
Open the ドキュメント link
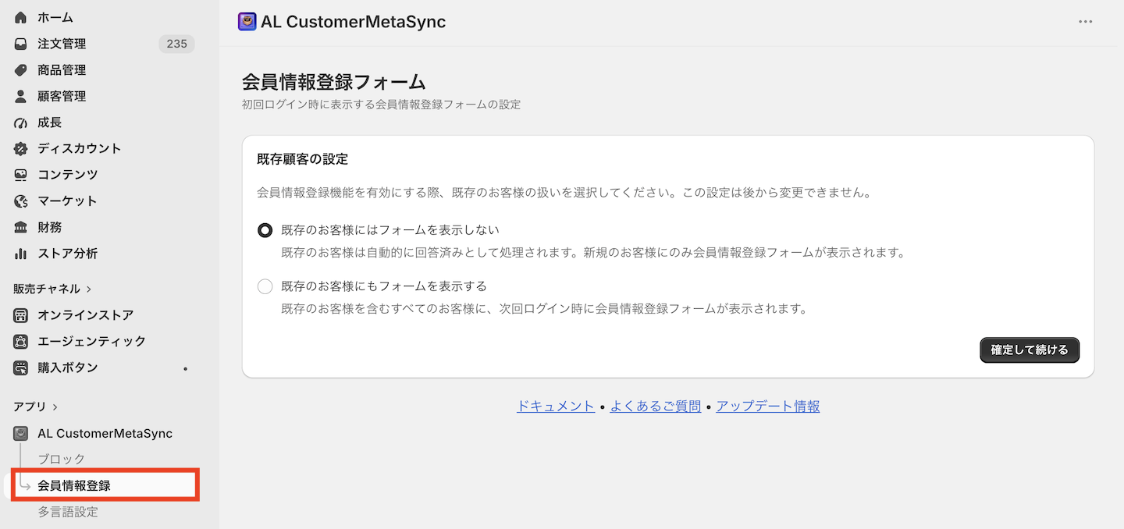(556, 406)
